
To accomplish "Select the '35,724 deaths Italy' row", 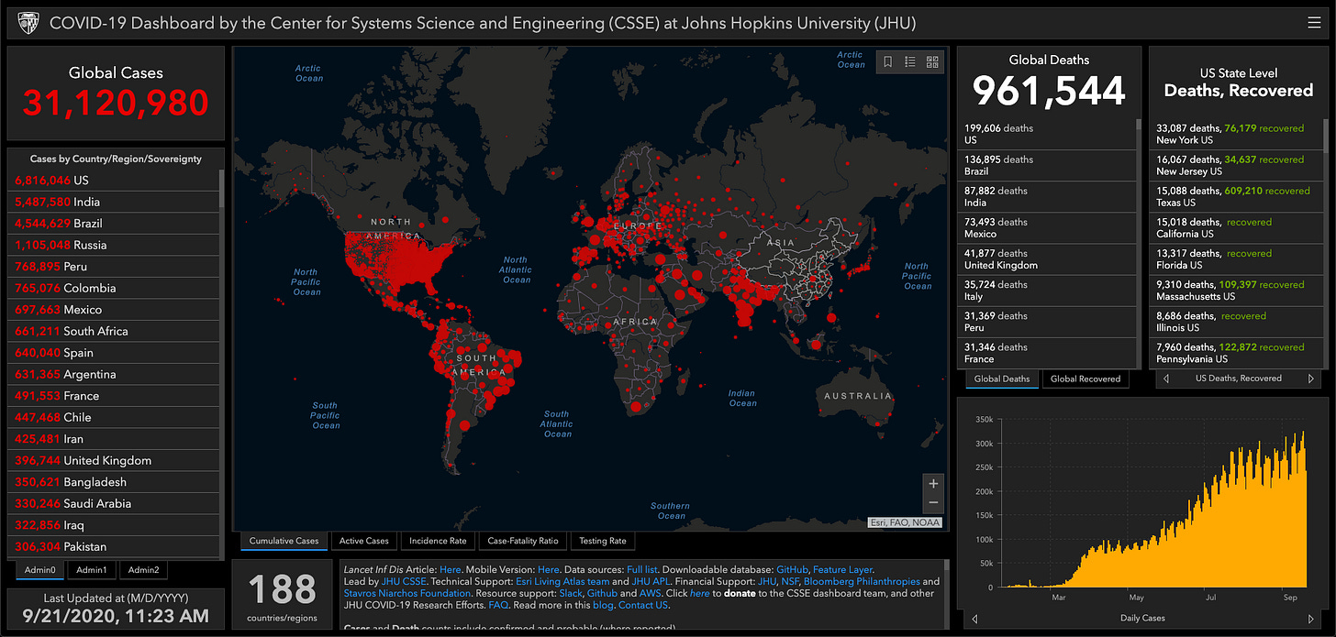I will [1047, 291].
